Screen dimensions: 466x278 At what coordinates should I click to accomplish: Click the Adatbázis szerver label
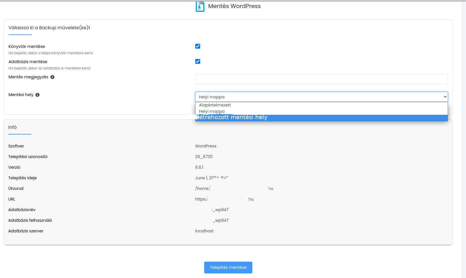point(26,231)
